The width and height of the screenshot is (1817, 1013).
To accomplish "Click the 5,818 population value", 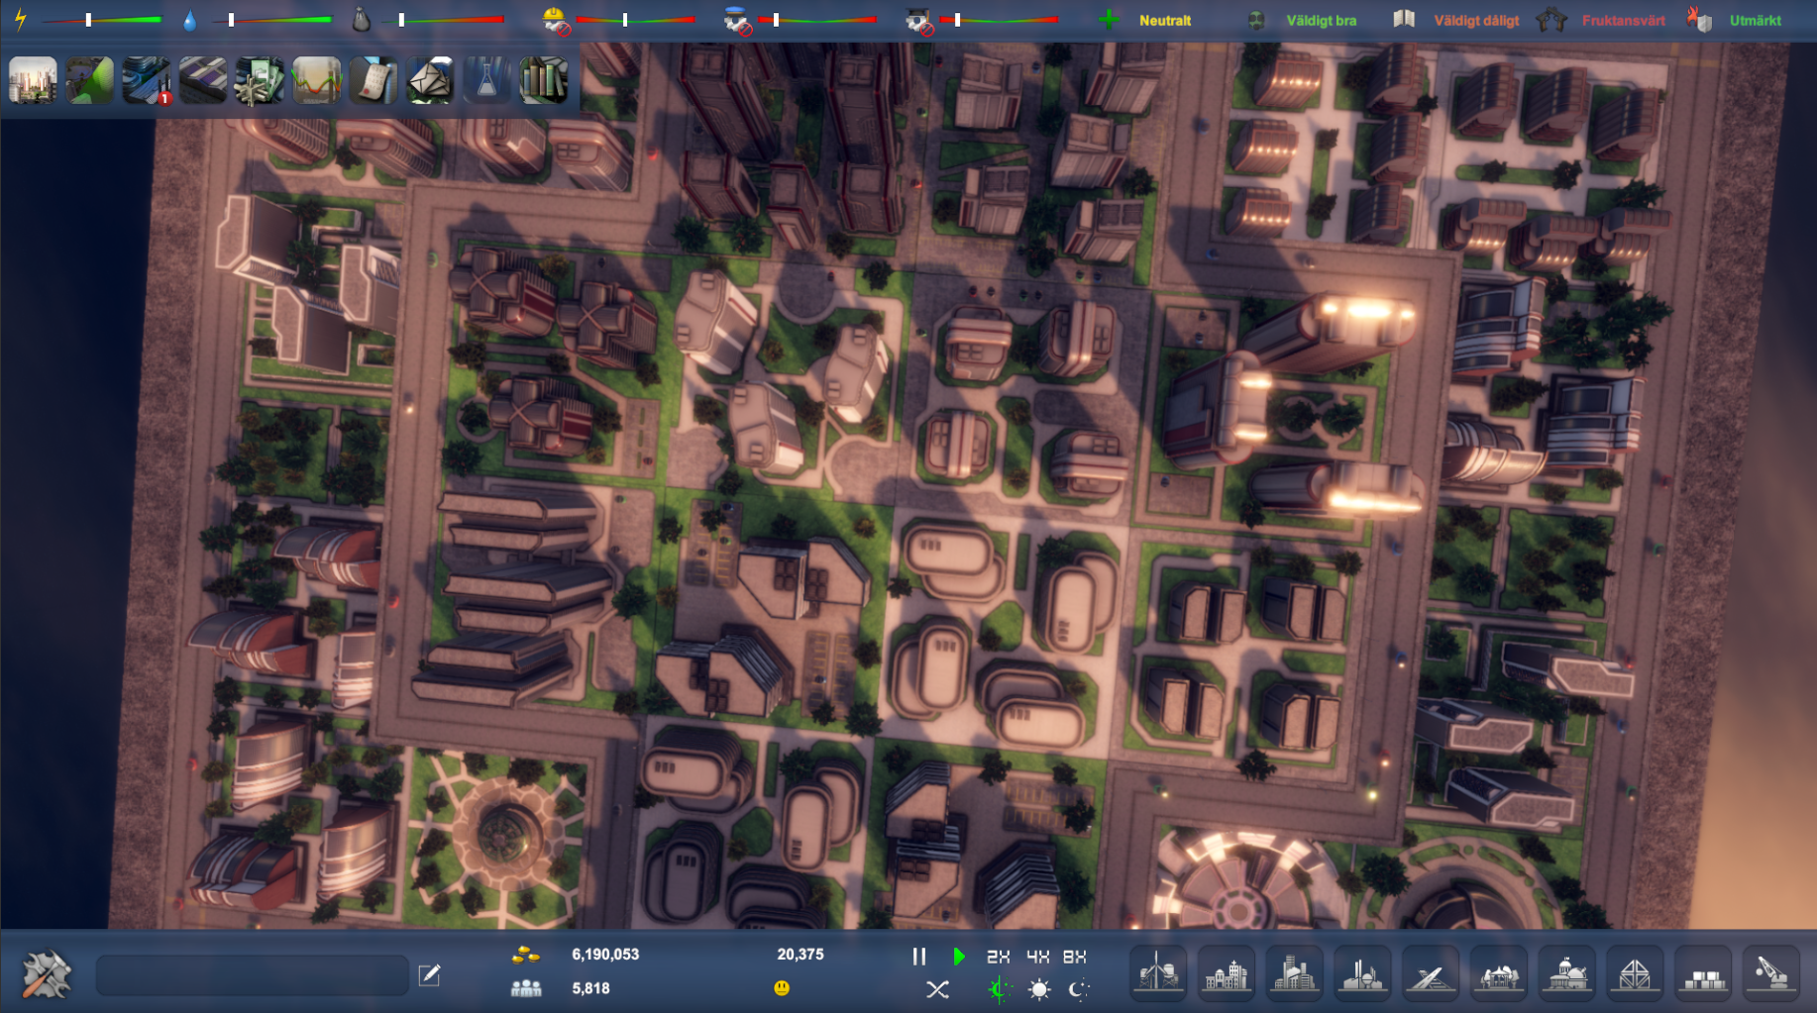I will pos(590,988).
